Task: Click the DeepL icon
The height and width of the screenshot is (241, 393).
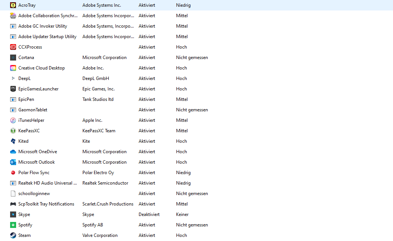Action: coord(13,78)
